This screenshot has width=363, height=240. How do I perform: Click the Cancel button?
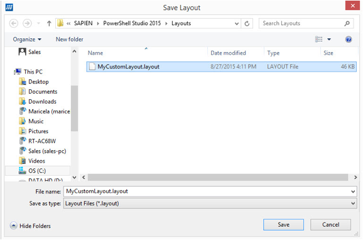pos(330,225)
